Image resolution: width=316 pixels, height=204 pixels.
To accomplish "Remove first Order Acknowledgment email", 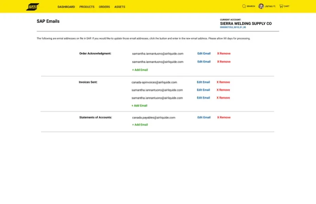I will click(224, 53).
